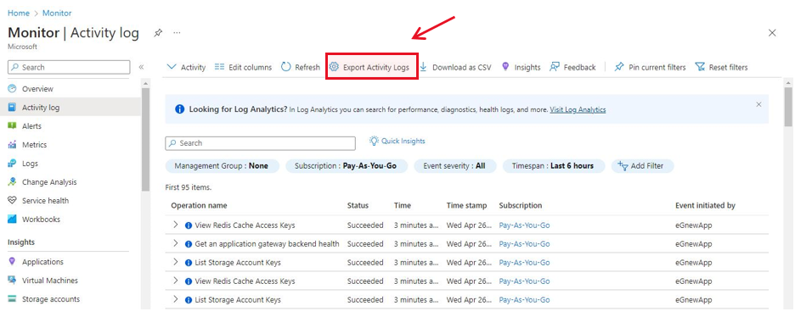
Task: Open Logs from the sidebar
Action: 30,164
